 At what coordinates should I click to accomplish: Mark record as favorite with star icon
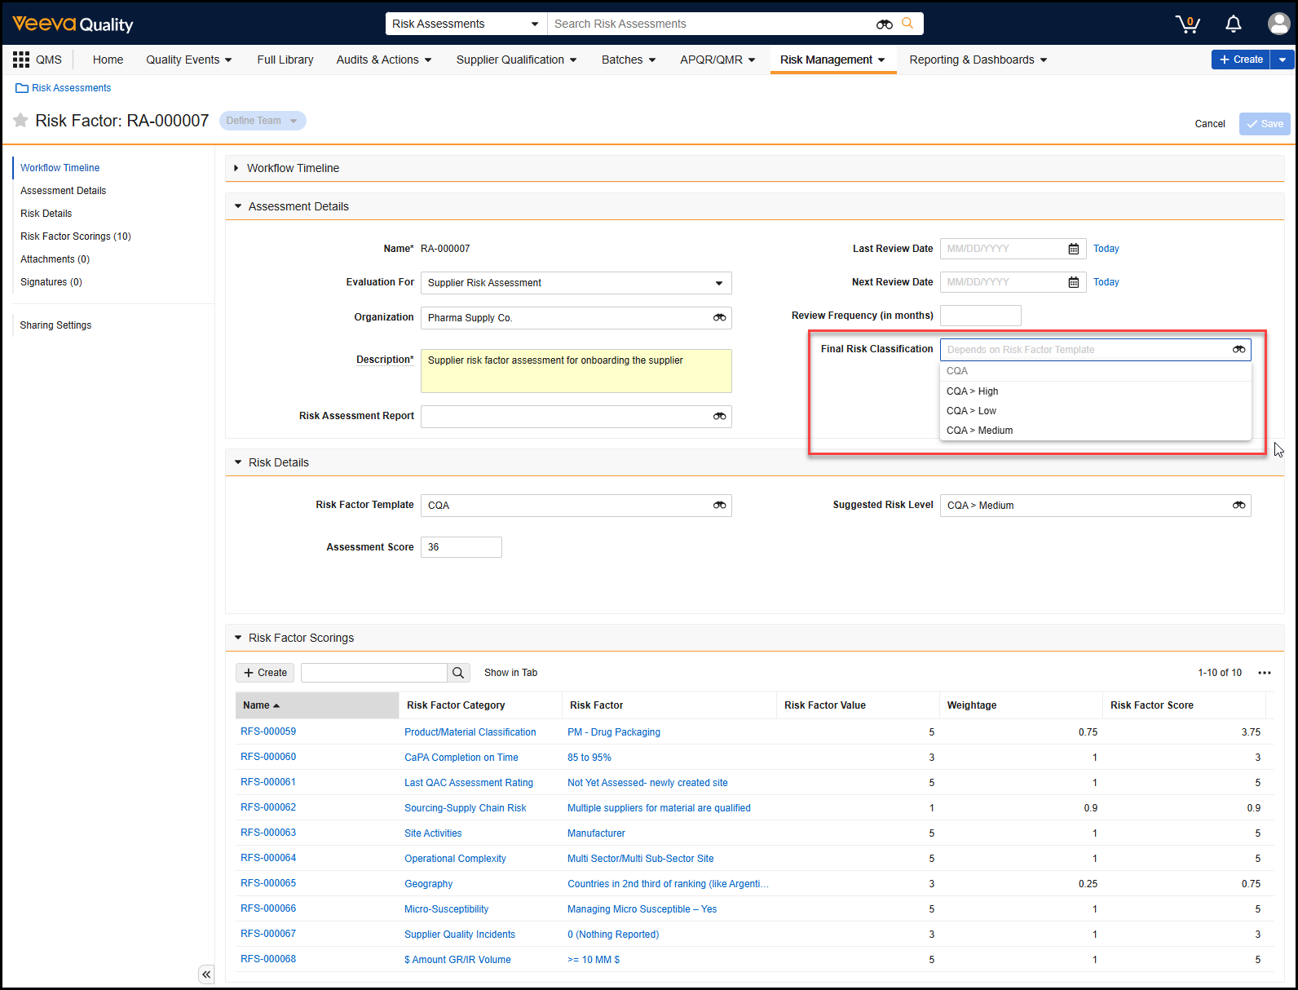coord(21,121)
